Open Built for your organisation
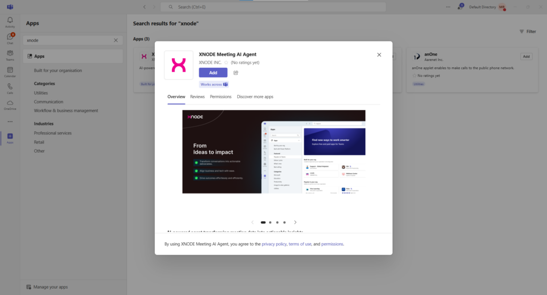 point(58,70)
